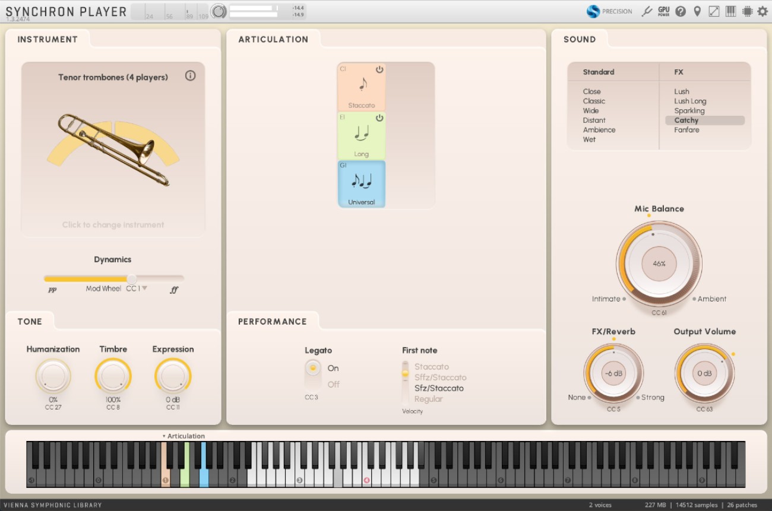Select the Catchy FX preset
This screenshot has width=772, height=511.
click(686, 120)
